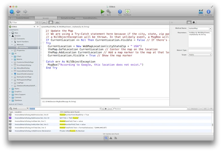Click the Replace button
Screen dimensions: 222x152
[x=194, y=109]
